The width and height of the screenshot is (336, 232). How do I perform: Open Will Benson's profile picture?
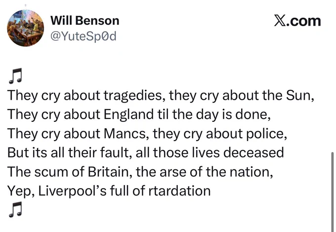pyautogui.click(x=26, y=28)
